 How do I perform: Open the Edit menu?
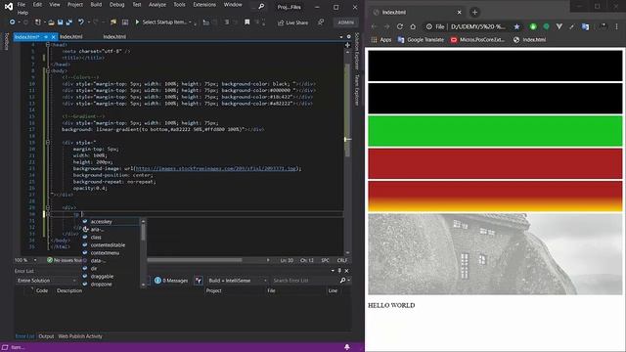37,4
